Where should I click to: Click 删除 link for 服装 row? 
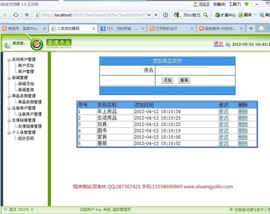coord(243,143)
